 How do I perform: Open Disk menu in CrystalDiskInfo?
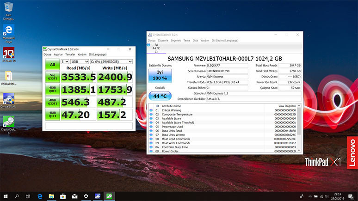(x=195, y=40)
